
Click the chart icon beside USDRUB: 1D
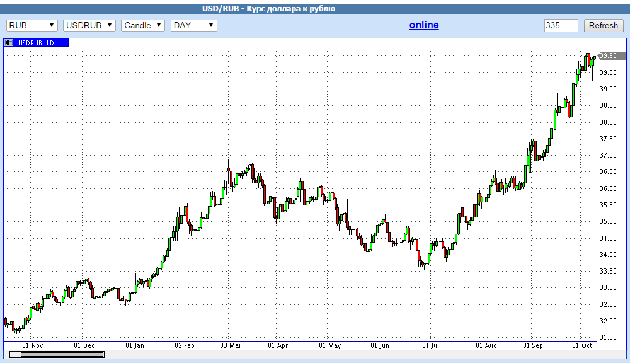pyautogui.click(x=9, y=43)
